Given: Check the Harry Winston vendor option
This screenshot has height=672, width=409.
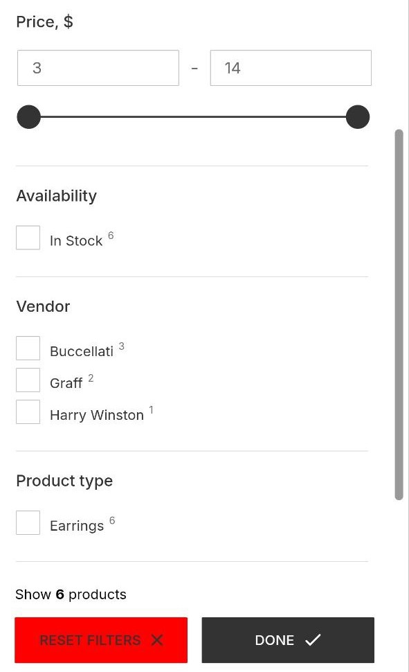Looking at the screenshot, I should tap(28, 412).
